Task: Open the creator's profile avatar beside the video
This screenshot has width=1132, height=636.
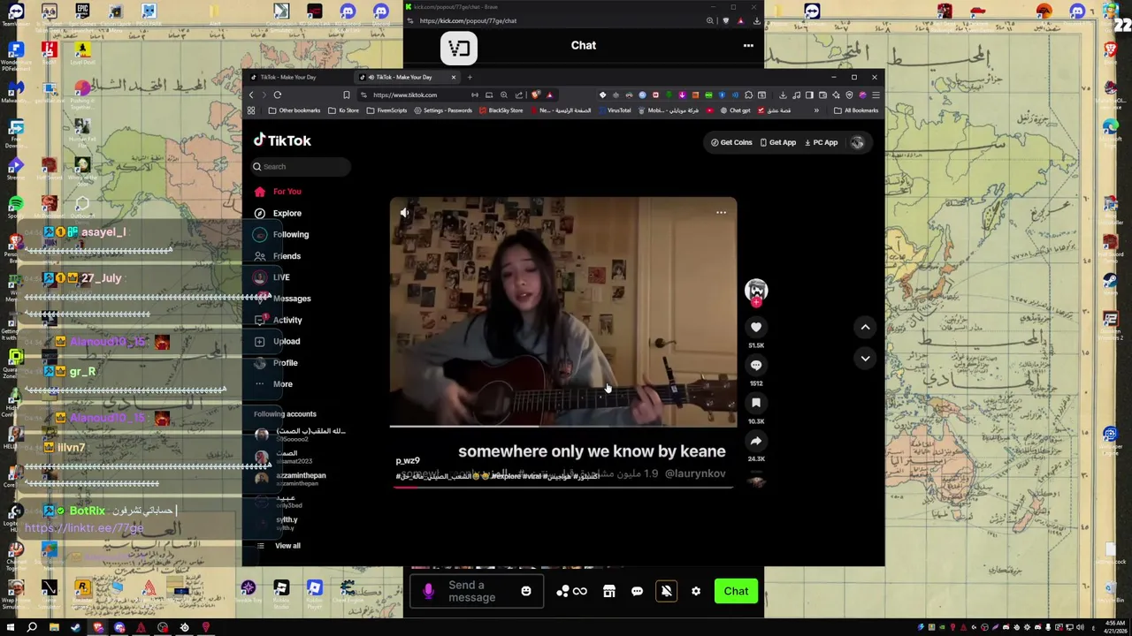Action: pyautogui.click(x=756, y=291)
